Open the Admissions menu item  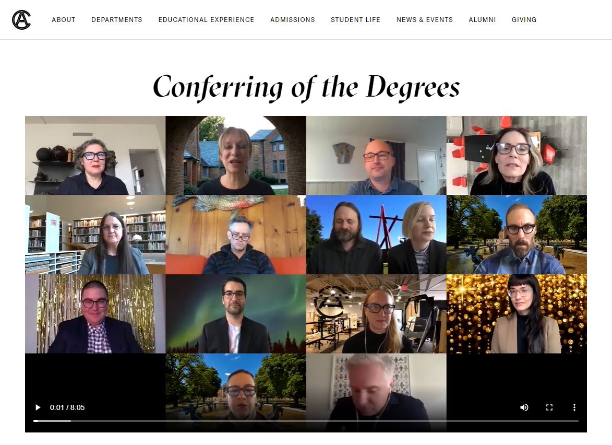point(292,20)
